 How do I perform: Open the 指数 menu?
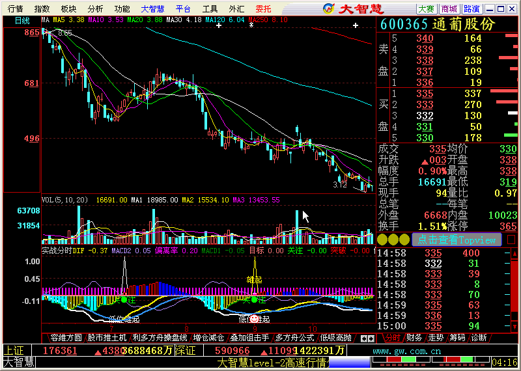click(x=42, y=8)
